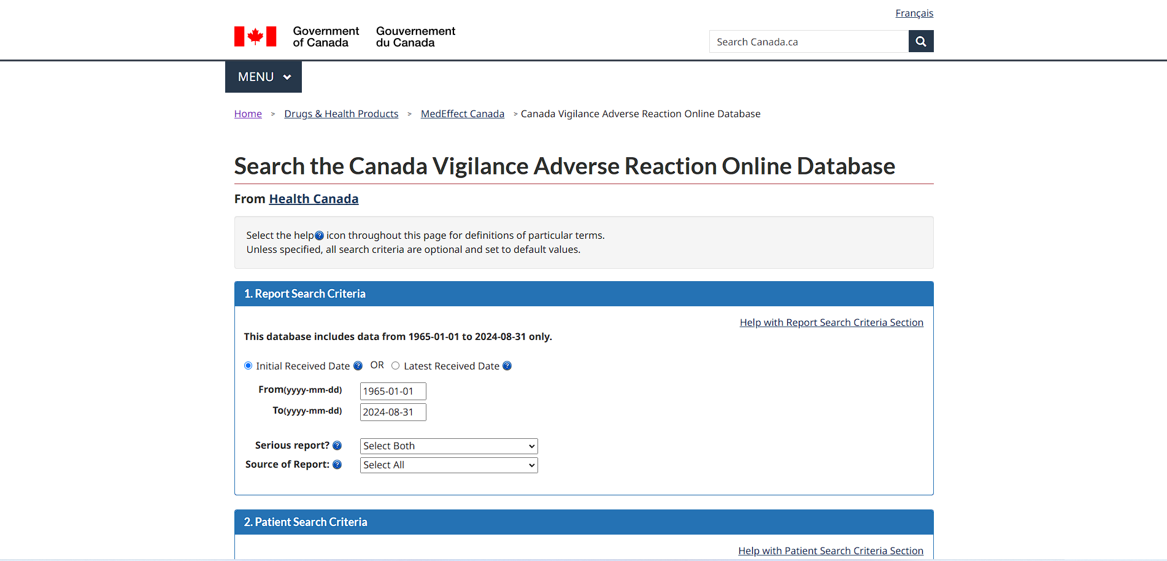
Task: Click the Government of Canada flag logo
Action: pyautogui.click(x=255, y=37)
